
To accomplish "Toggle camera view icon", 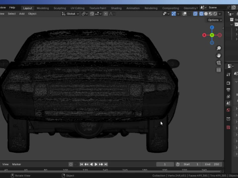I will (219, 63).
